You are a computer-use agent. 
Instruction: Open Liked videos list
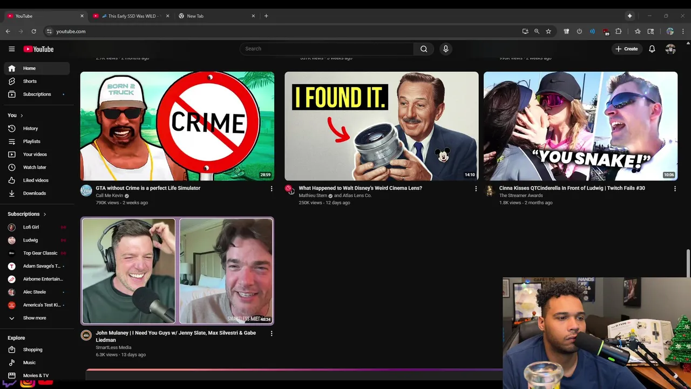point(37,180)
